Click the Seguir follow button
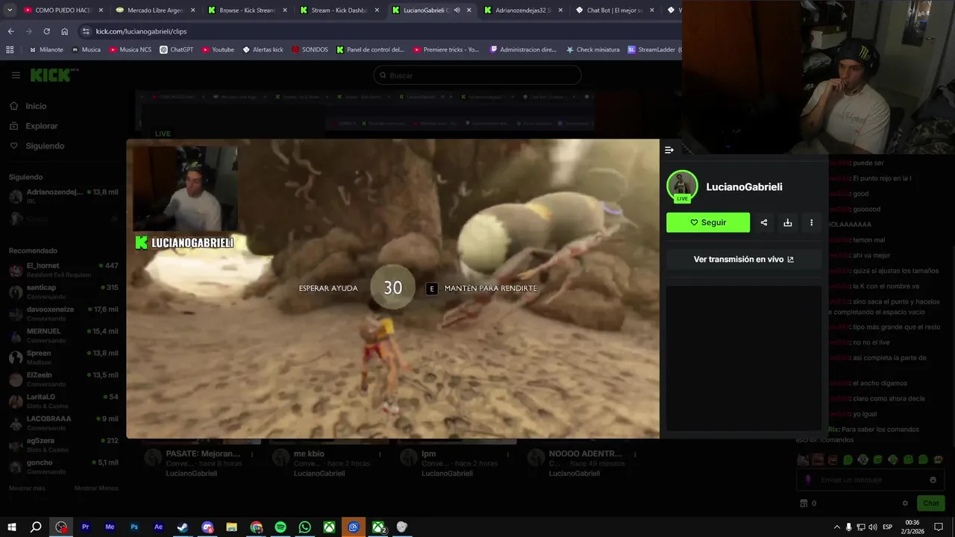 [x=708, y=222]
